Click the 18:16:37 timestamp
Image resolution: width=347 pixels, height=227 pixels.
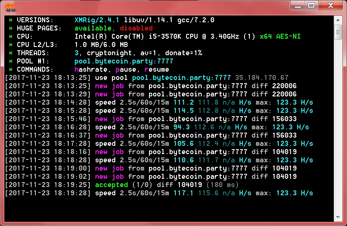pyautogui.click(x=48, y=135)
